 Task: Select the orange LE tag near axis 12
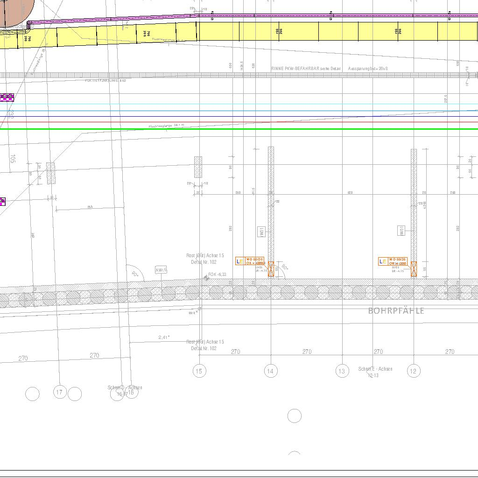382,261
